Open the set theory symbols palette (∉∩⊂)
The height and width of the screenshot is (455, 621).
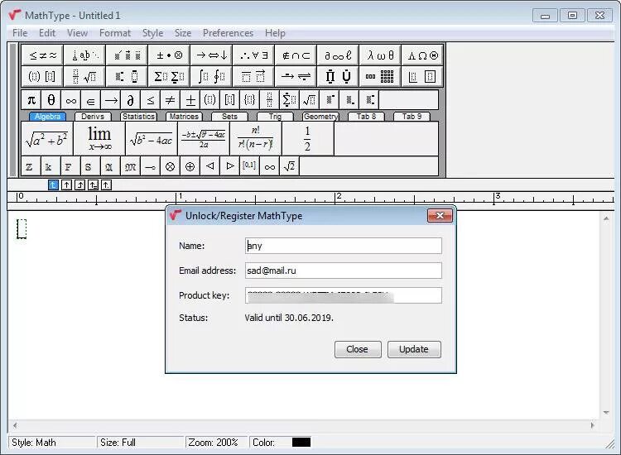point(296,55)
